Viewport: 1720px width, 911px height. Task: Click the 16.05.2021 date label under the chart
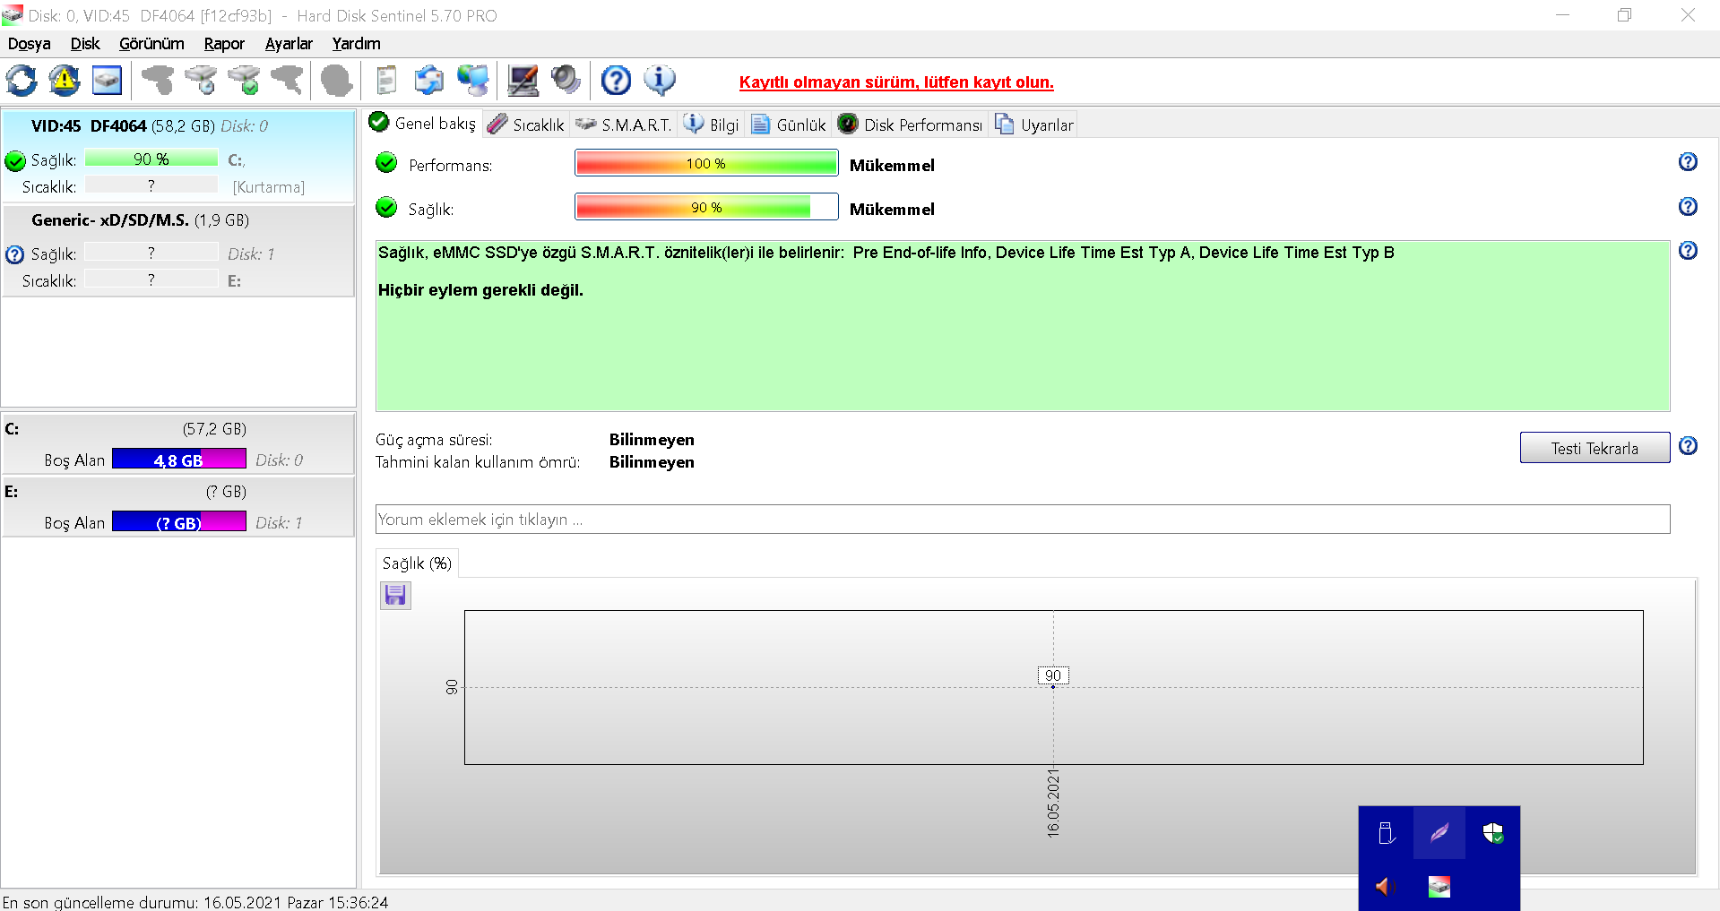tap(1053, 803)
